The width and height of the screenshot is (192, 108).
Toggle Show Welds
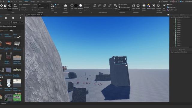[x=123, y=4]
